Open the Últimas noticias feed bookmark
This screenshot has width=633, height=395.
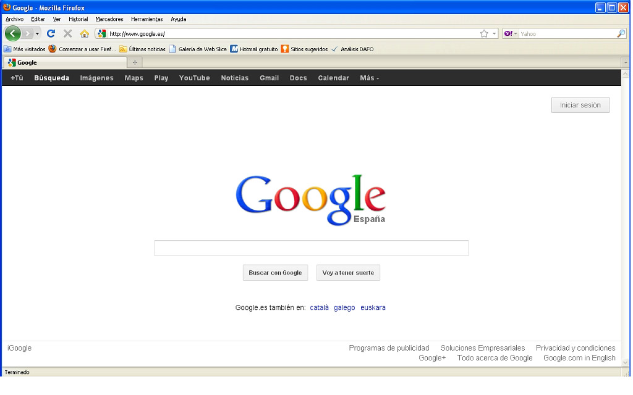click(142, 49)
